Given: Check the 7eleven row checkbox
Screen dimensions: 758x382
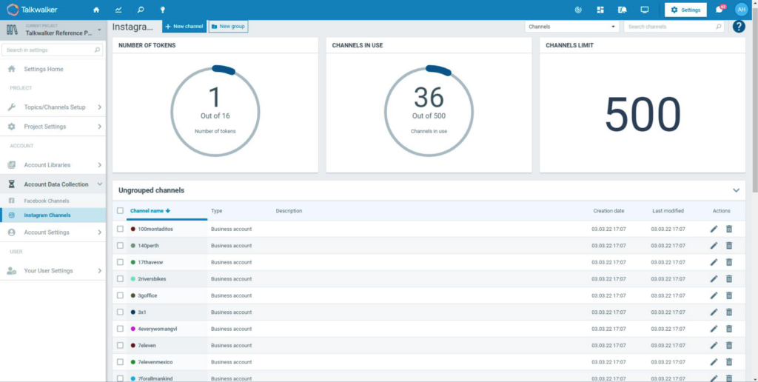Looking at the screenshot, I should [x=120, y=345].
